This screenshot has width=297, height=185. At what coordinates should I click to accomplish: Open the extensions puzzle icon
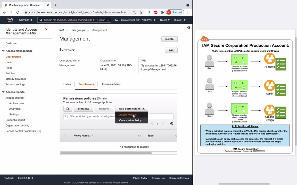pyautogui.click(x=162, y=12)
